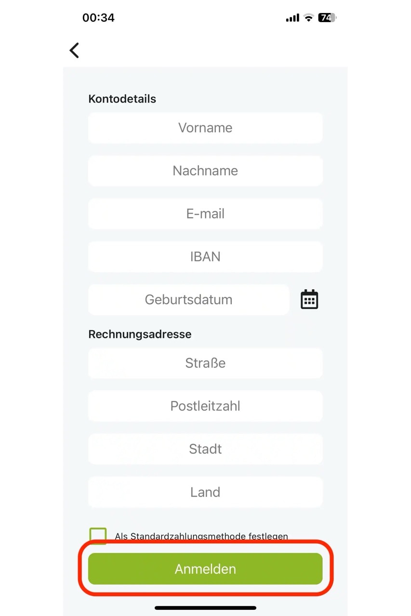This screenshot has width=411, height=616.
Task: Tap the cellular signal bars icon
Action: click(292, 18)
